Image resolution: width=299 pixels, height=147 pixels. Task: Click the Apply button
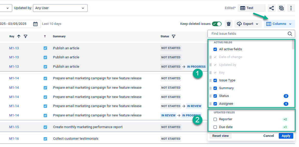286,136
